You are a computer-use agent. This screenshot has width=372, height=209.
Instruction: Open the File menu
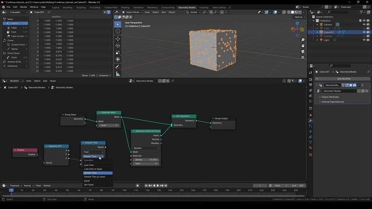8,7
